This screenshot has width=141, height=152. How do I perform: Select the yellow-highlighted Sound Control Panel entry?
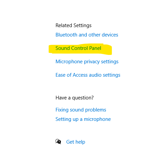(78, 48)
